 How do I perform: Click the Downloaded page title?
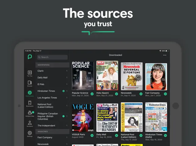coord(116,55)
